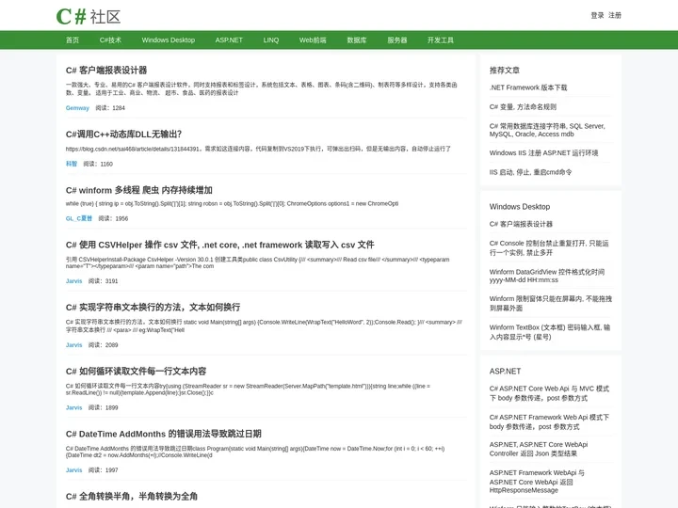Open Windows Desktop in the green navigation bar

point(169,40)
